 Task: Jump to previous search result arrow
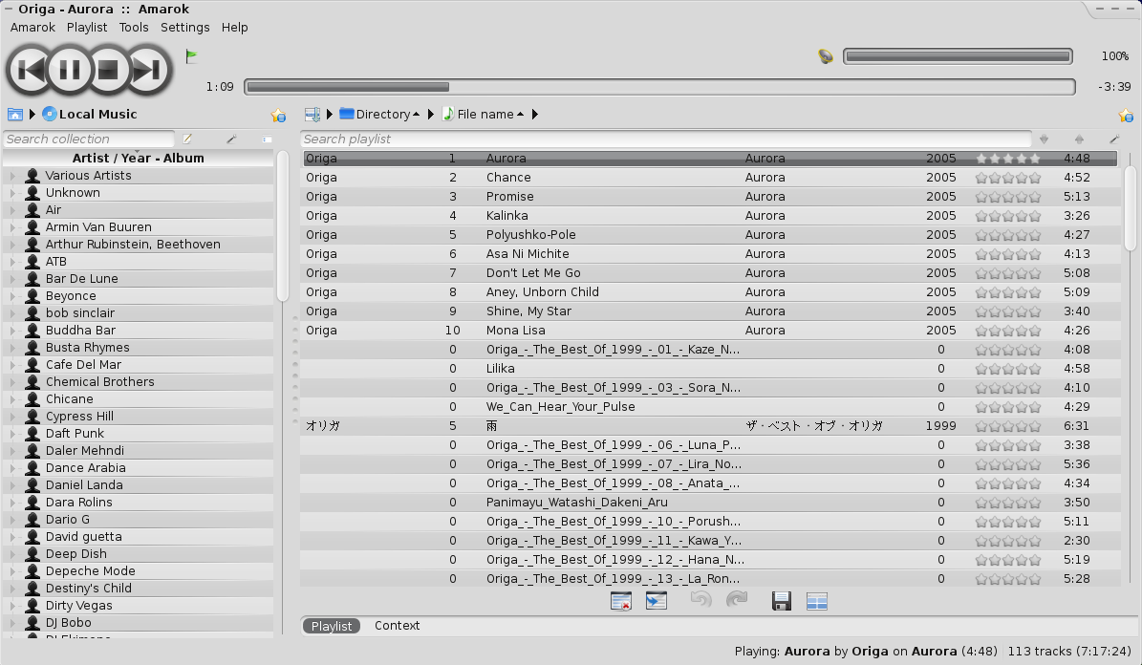tap(1079, 139)
